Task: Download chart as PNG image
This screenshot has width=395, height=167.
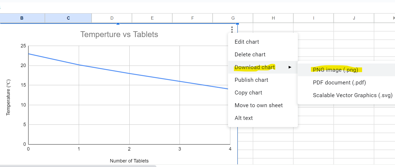Action: [x=335, y=70]
